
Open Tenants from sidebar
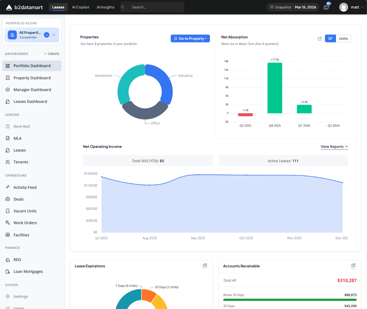click(x=32, y=162)
